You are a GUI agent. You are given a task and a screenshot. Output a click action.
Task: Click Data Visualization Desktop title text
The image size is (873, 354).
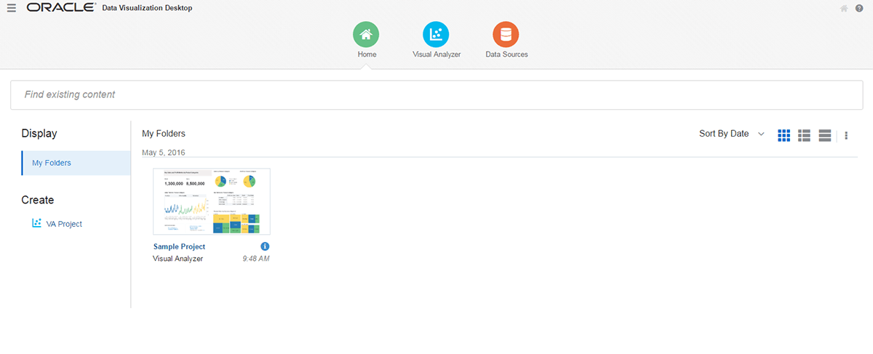[147, 8]
